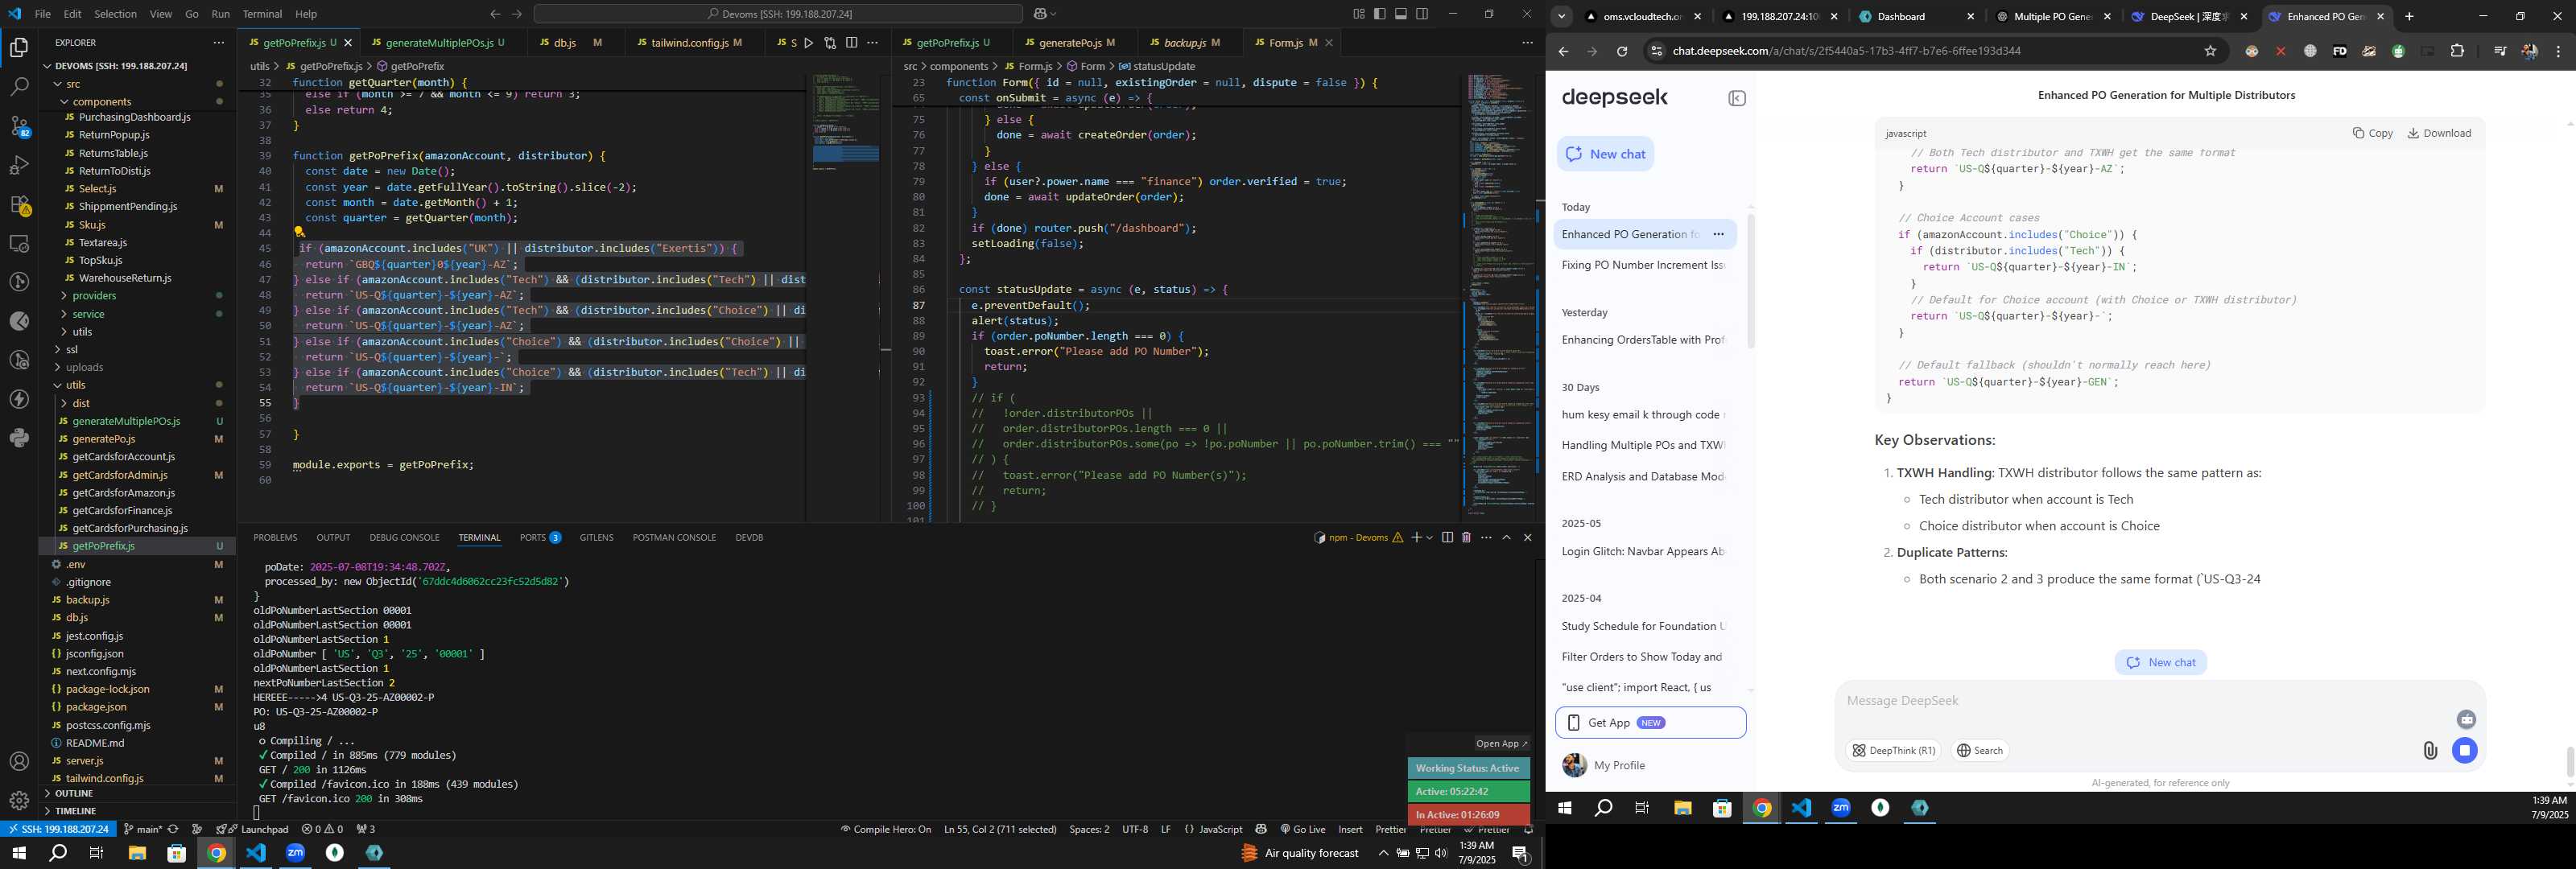Screen dimensions: 2576x869
Task: Click New chat button in DeepSeek sidebar
Action: pos(1605,154)
